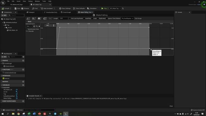Open Find in blueprint
The width and height of the screenshot is (206, 116).
35,8
